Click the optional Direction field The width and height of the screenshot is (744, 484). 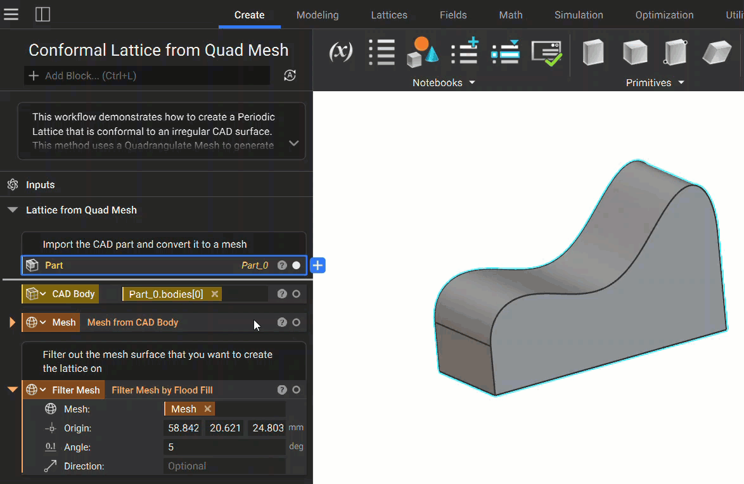[x=225, y=466]
